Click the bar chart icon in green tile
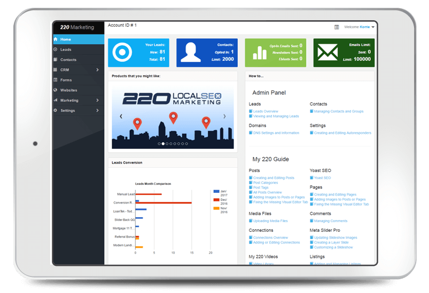Image resolution: width=429 pixels, height=293 pixels. (x=260, y=53)
